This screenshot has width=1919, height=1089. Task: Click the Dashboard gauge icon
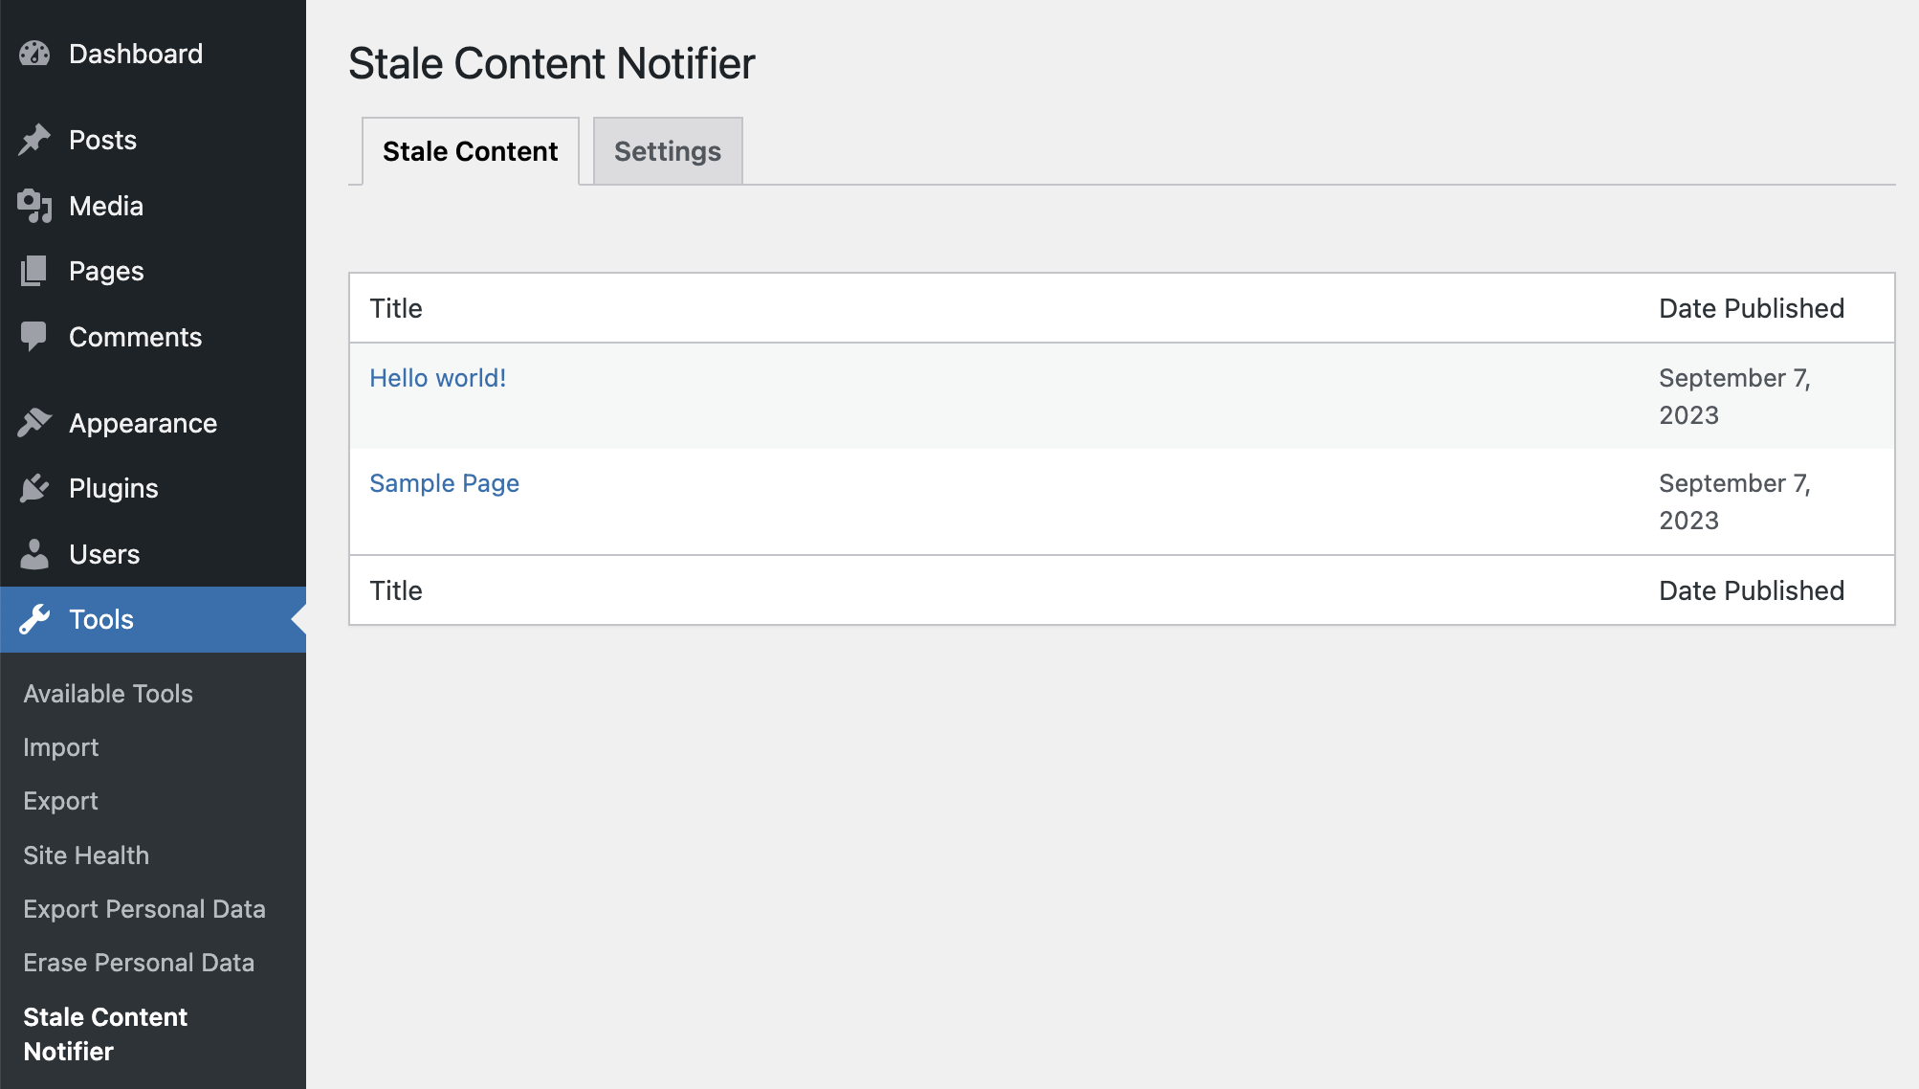click(34, 54)
